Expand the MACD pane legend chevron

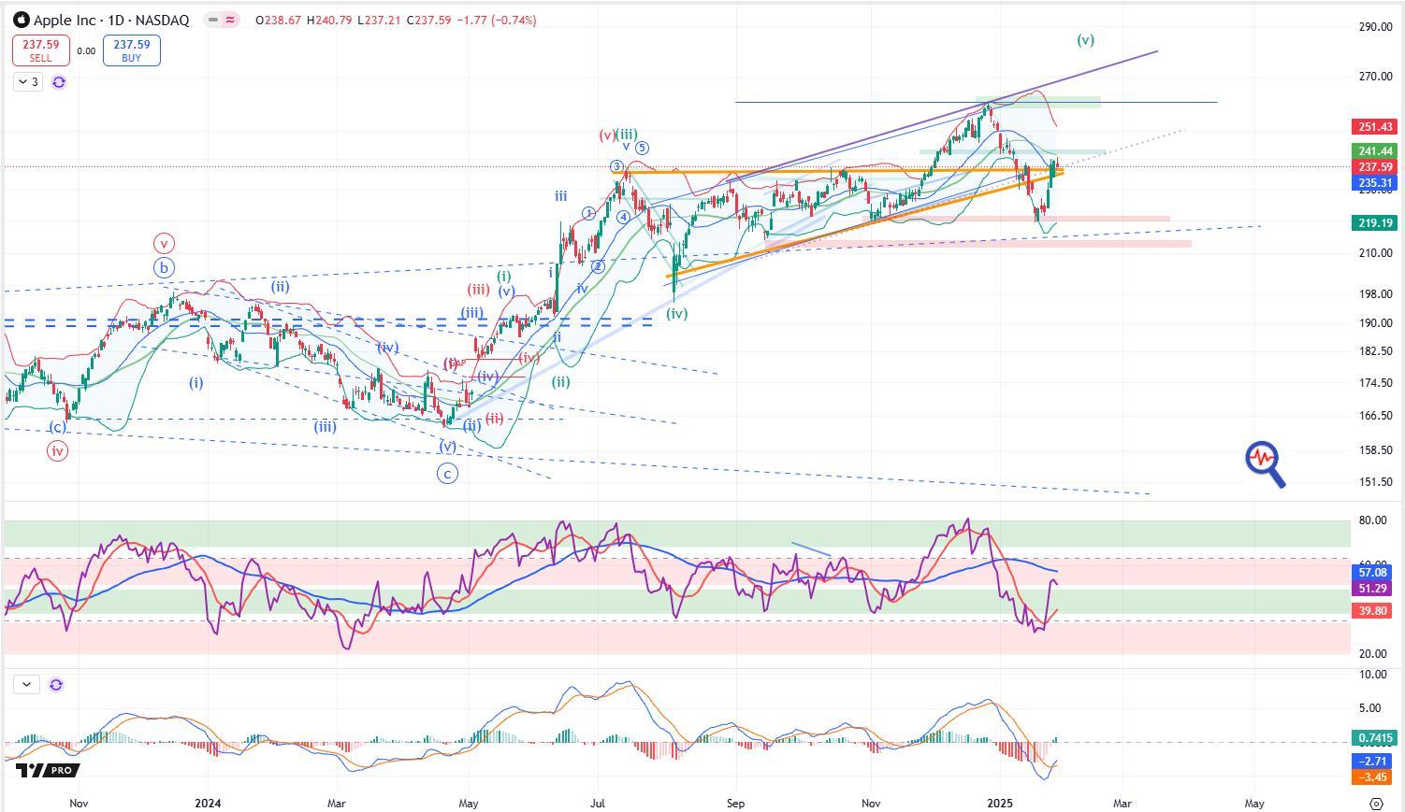(x=26, y=684)
